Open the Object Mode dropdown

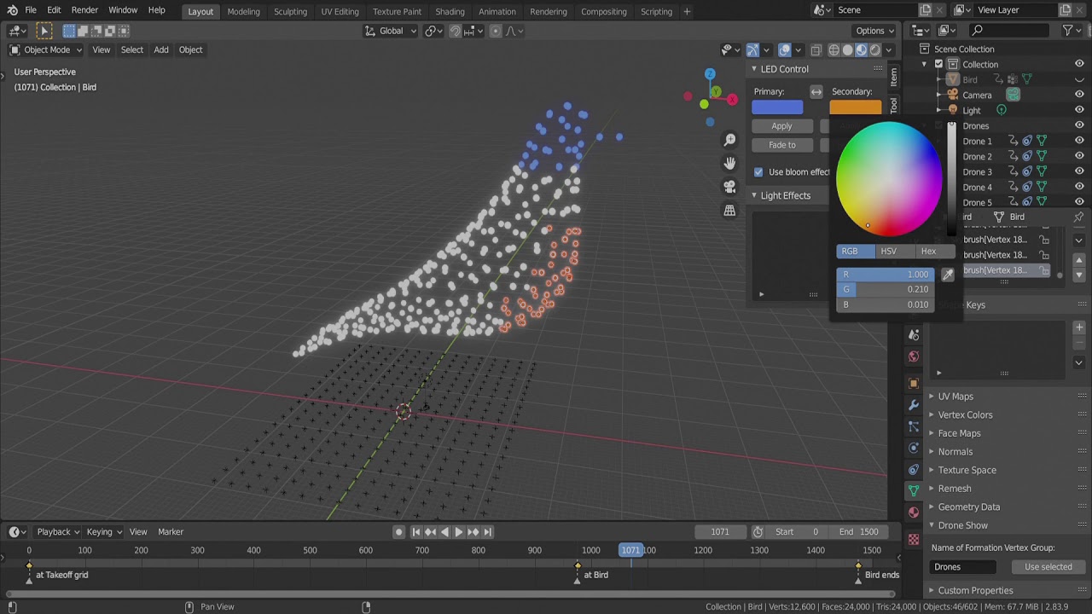click(47, 49)
